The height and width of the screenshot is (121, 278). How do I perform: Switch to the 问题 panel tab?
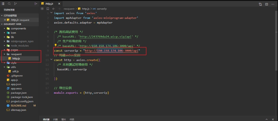tap(55, 119)
